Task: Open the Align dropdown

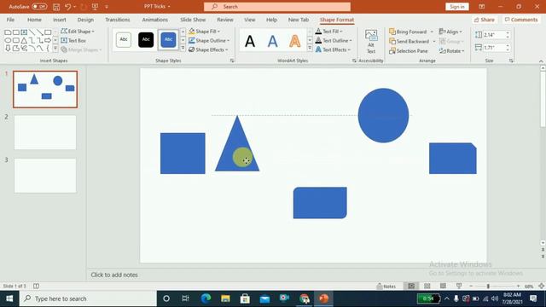Action: [450, 32]
